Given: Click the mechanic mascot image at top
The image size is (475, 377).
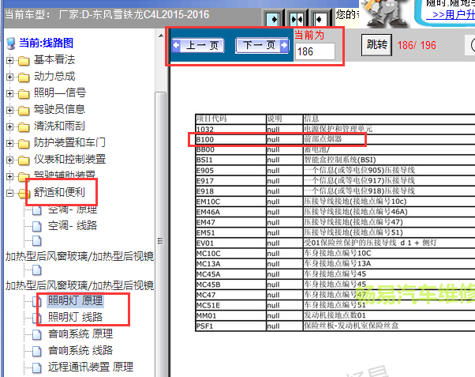Looking at the screenshot, I should (385, 13).
